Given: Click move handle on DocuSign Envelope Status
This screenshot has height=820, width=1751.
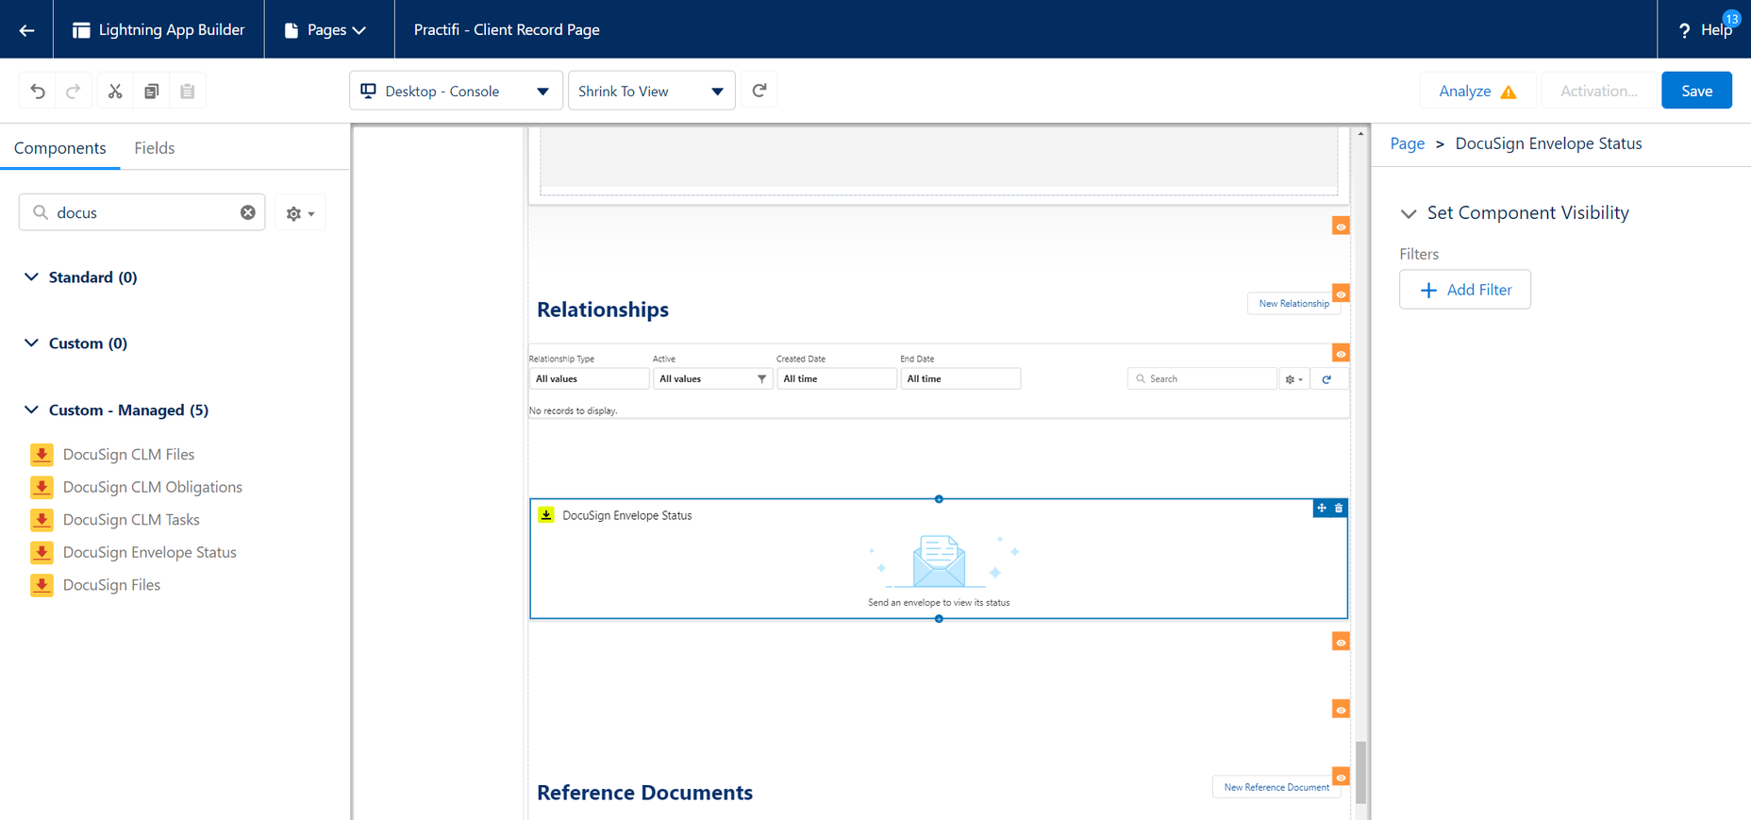Looking at the screenshot, I should pyautogui.click(x=1322, y=509).
